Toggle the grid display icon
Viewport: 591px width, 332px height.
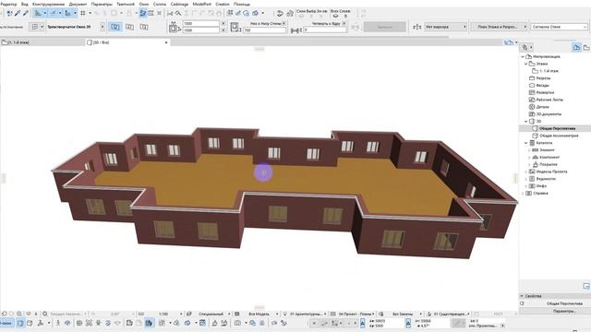pyautogui.click(x=83, y=13)
